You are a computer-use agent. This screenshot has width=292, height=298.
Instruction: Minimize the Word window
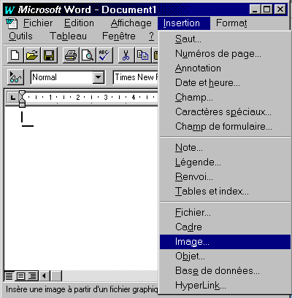click(255, 9)
